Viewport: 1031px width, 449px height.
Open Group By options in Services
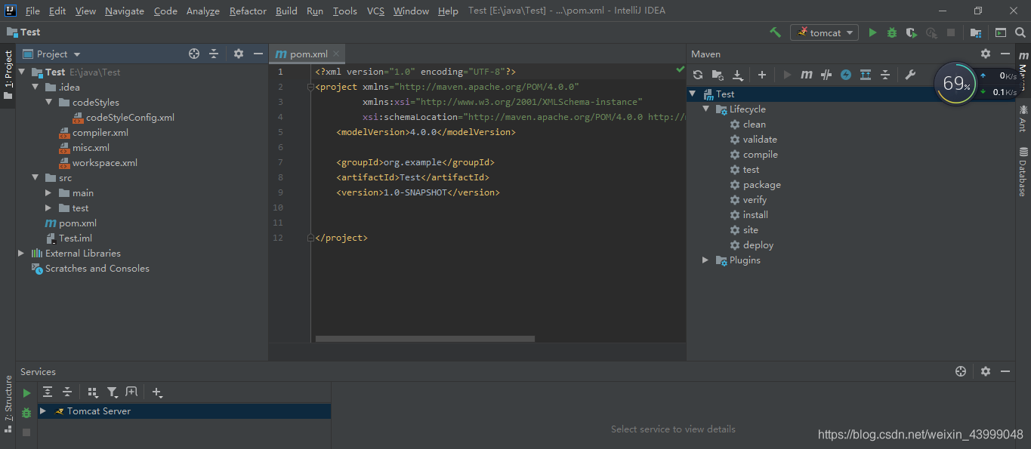93,392
